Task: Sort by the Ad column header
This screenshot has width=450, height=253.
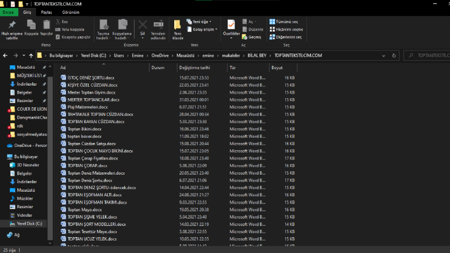Action: coord(63,68)
